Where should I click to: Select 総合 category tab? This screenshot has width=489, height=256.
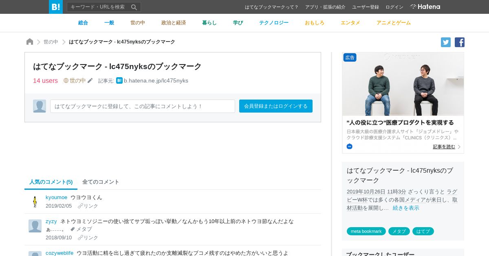(x=83, y=23)
